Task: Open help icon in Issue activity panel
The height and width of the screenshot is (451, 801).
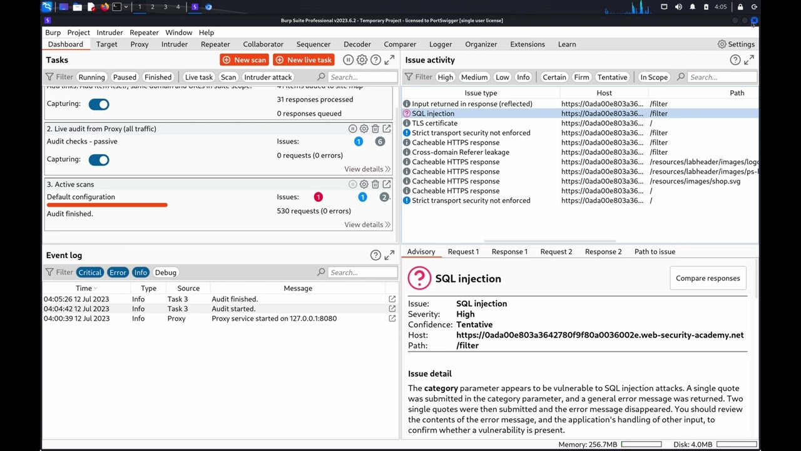Action: 735,60
